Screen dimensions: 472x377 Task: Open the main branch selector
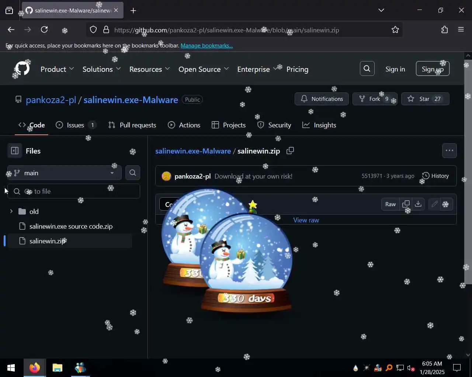point(64,173)
